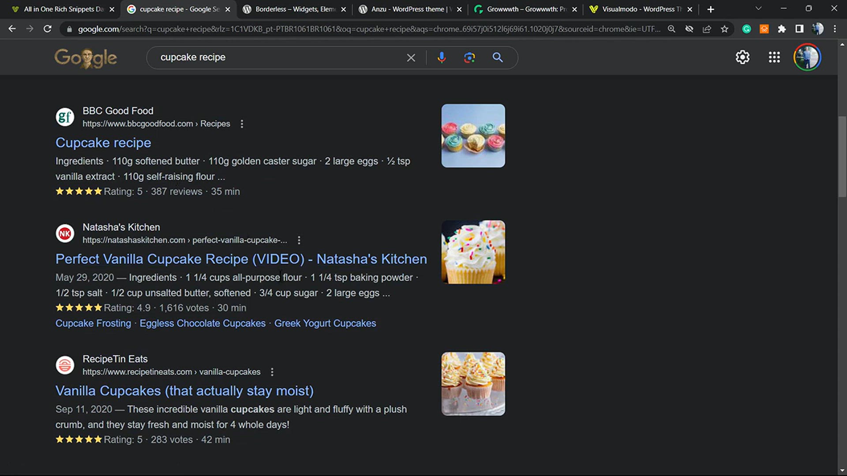Click the Natasha's Kitchen favicon
This screenshot has height=476, width=847.
65,233
